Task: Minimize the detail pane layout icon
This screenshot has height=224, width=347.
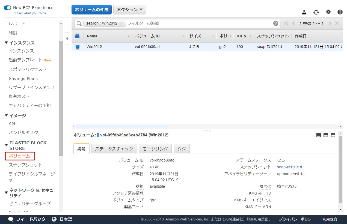Action: coord(318,135)
